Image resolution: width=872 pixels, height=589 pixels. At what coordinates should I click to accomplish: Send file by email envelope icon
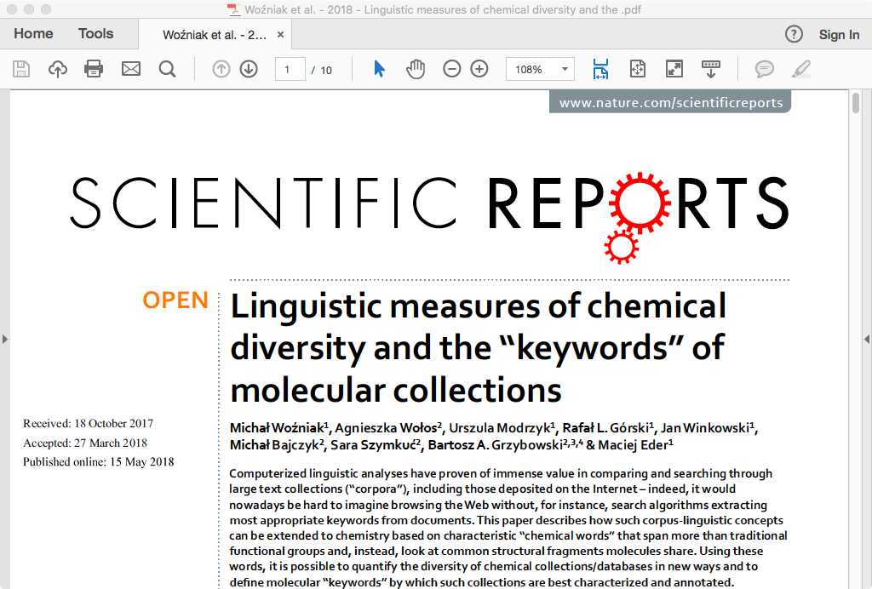[x=131, y=69]
